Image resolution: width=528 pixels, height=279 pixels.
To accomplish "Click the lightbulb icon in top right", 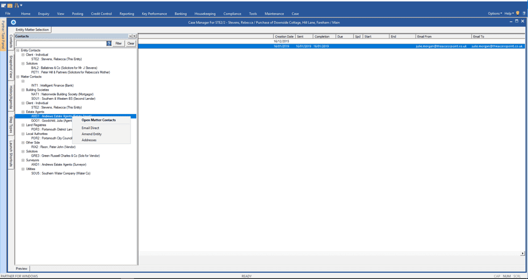I will click(518, 13).
